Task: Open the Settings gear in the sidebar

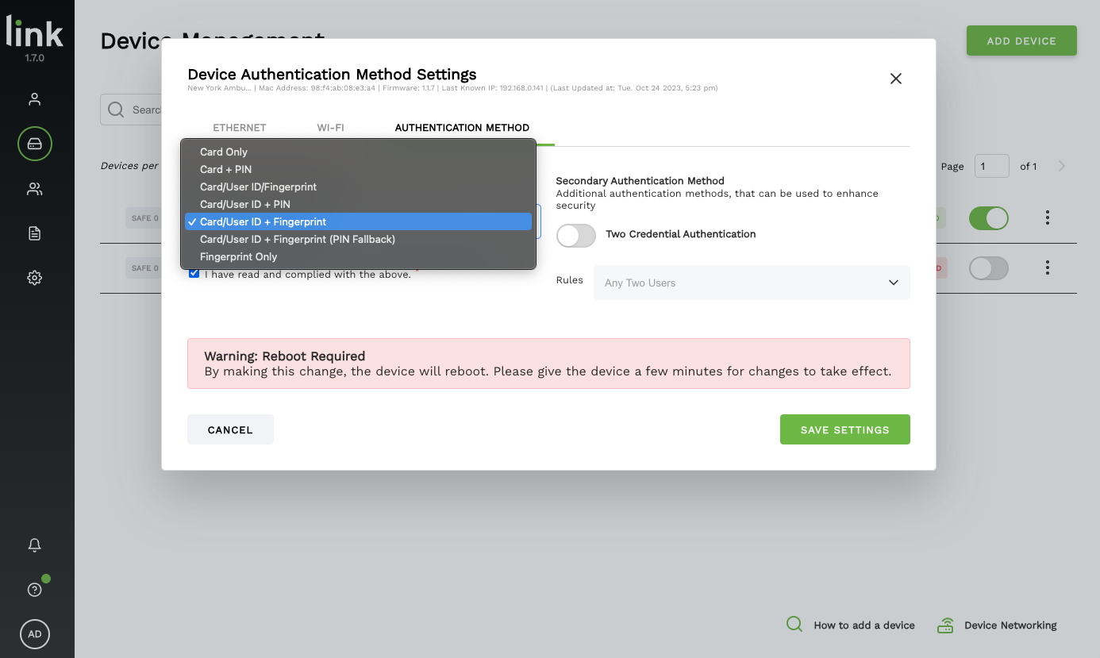Action: [34, 277]
